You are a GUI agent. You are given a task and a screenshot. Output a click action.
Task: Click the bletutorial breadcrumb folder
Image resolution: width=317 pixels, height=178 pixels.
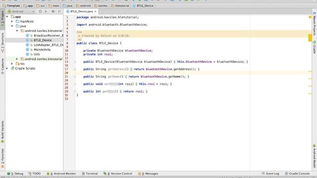[x=120, y=5]
